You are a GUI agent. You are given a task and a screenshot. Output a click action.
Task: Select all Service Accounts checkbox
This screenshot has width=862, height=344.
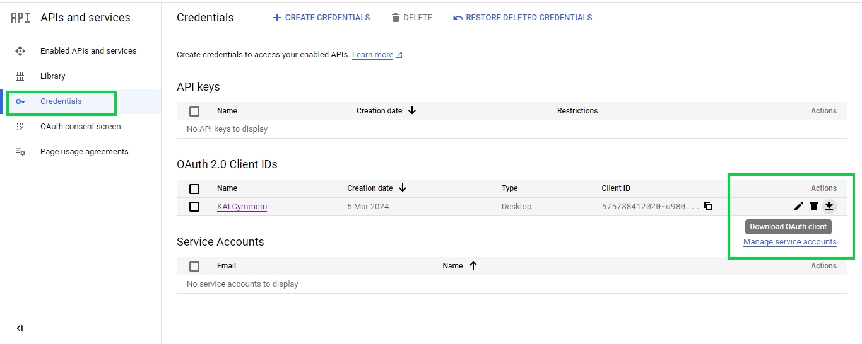click(x=194, y=266)
